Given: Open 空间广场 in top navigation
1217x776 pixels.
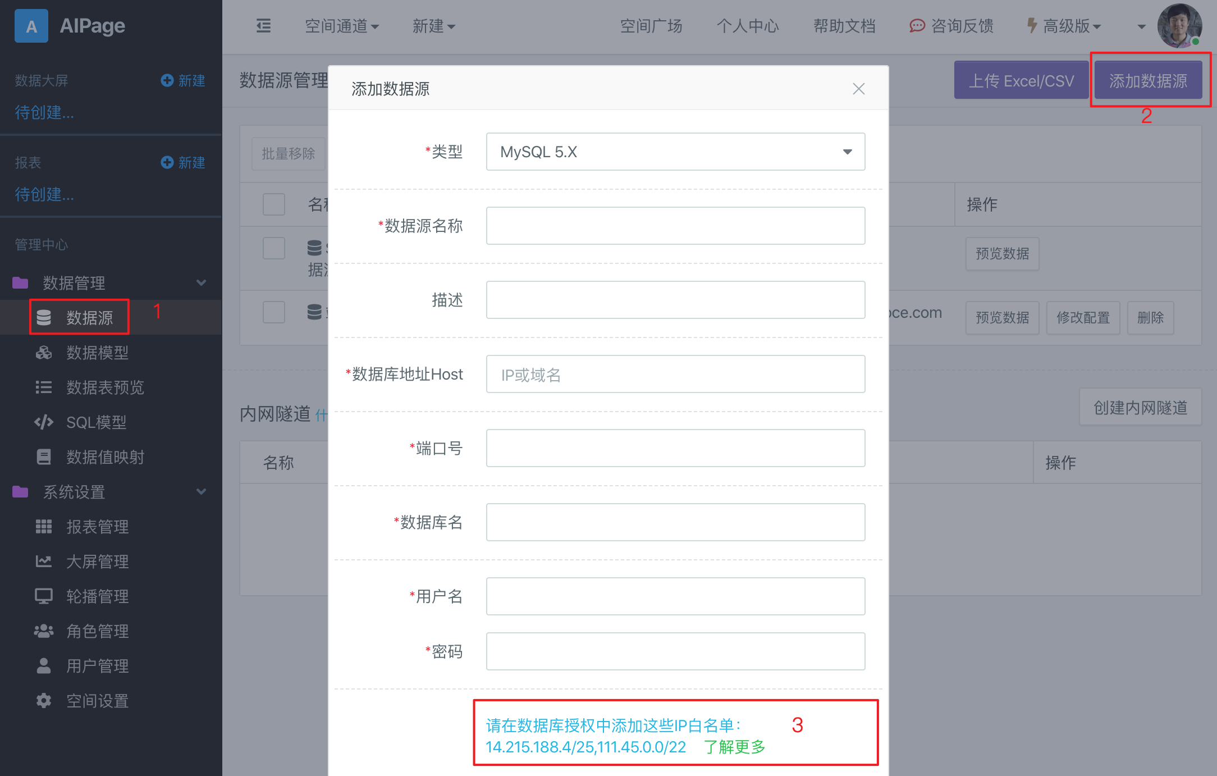Looking at the screenshot, I should [651, 26].
